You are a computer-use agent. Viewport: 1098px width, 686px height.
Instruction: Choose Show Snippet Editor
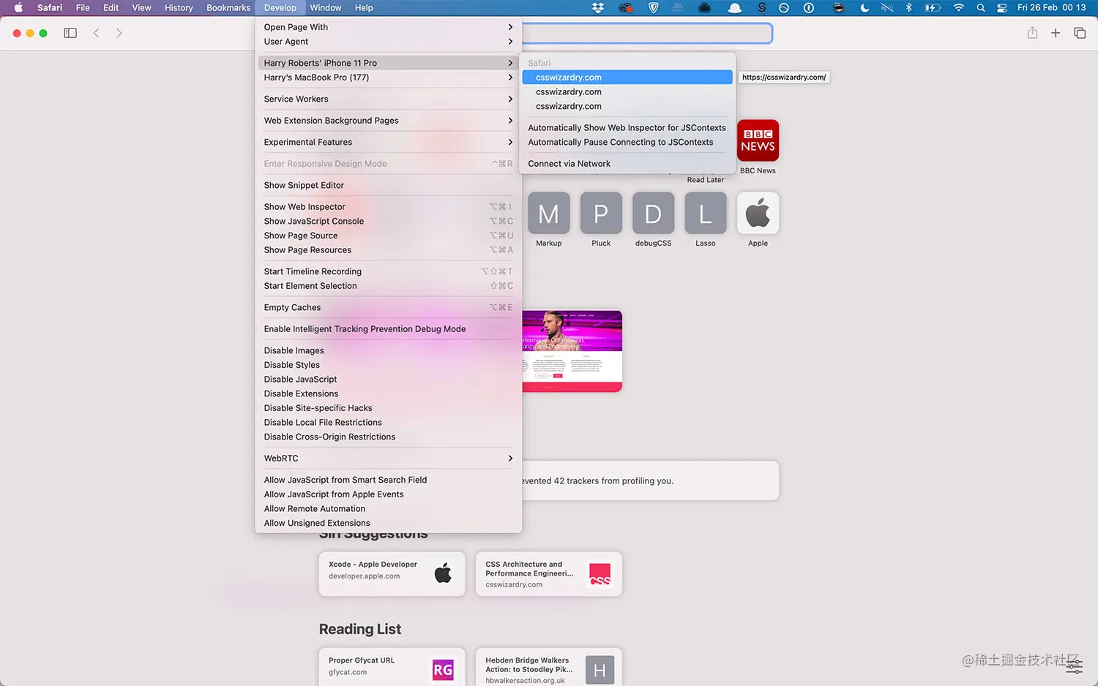coord(388,185)
